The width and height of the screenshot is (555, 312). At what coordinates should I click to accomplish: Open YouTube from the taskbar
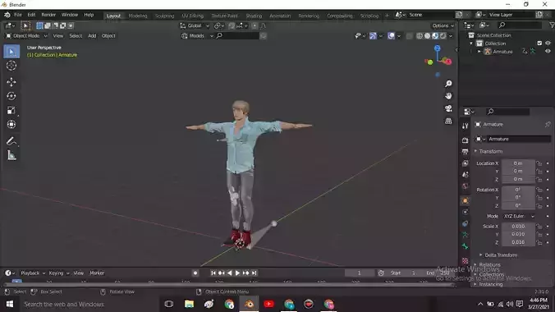click(x=268, y=304)
